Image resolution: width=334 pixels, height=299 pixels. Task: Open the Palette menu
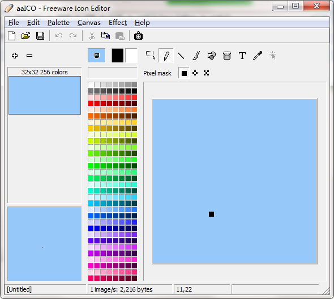coord(58,23)
